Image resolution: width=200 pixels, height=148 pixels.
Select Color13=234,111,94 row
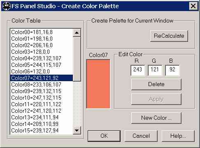click(42, 117)
